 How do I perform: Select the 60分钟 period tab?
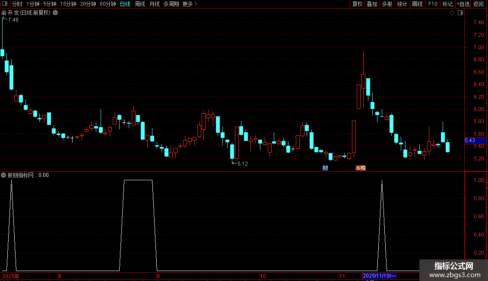point(108,4)
